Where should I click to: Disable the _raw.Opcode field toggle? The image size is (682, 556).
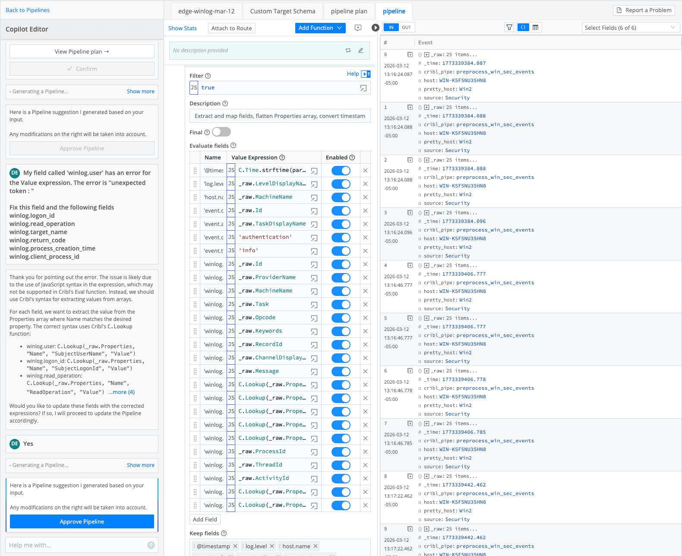point(341,318)
